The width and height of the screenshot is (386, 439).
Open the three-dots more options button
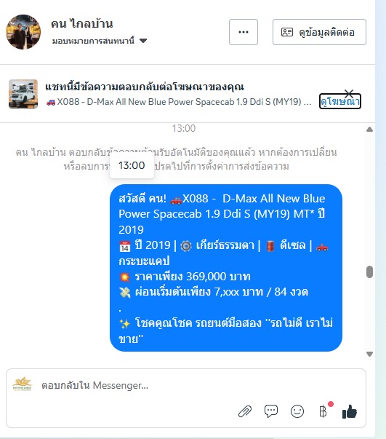pyautogui.click(x=244, y=32)
